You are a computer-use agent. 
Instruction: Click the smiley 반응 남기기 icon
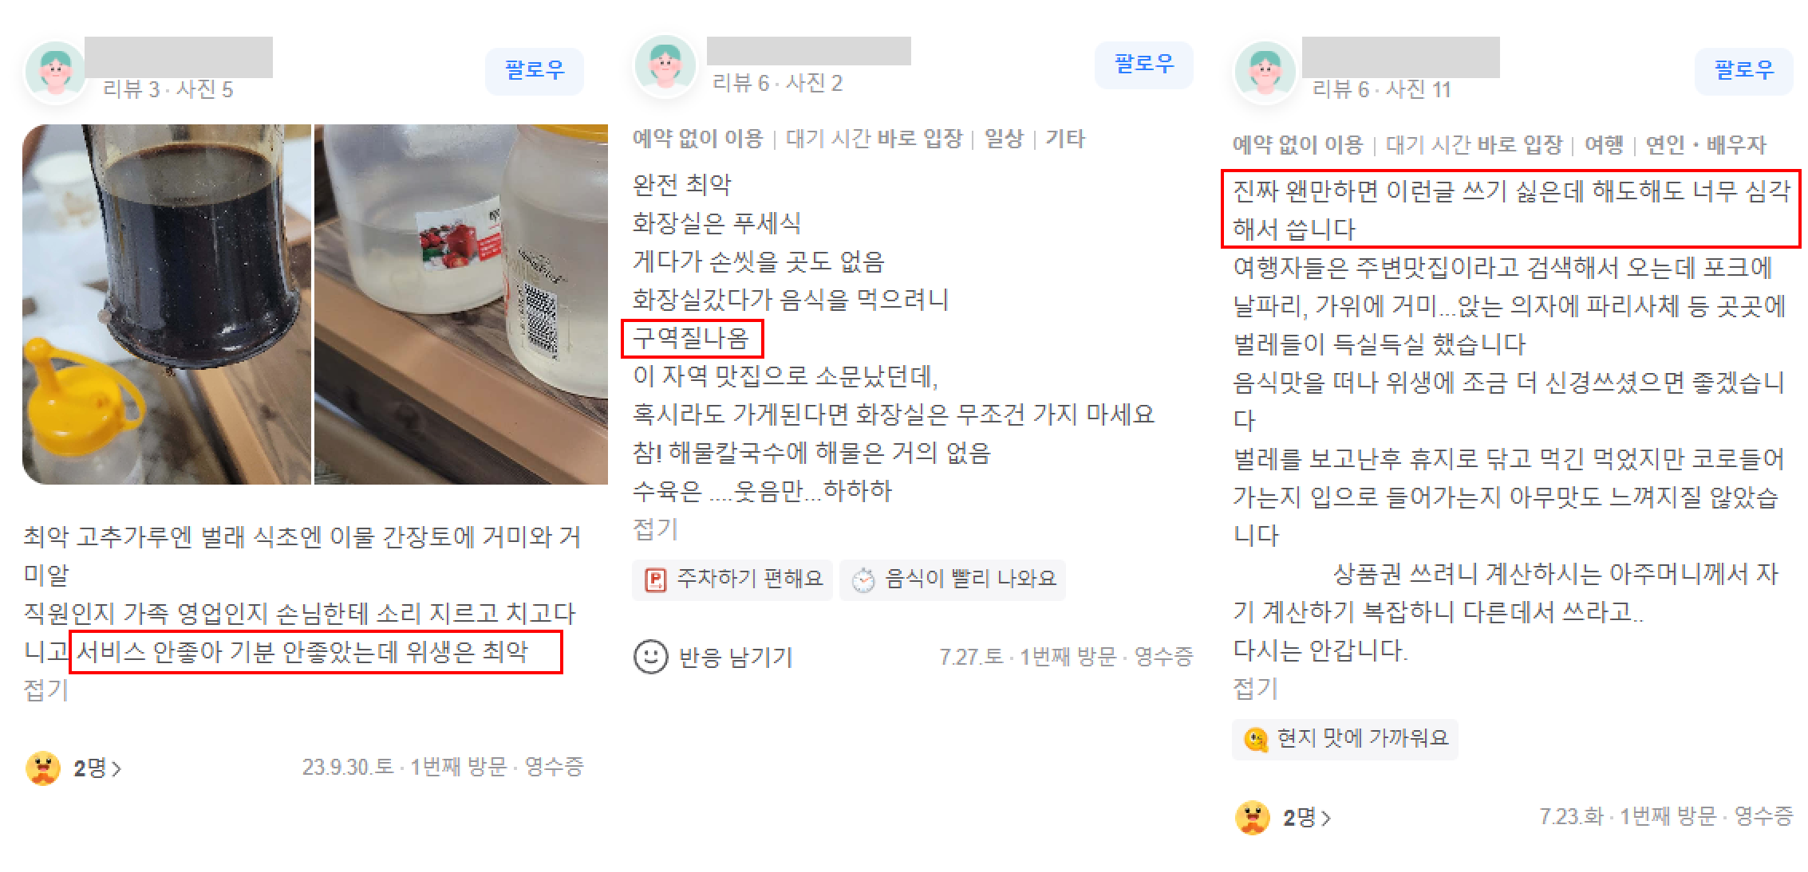[x=650, y=657]
